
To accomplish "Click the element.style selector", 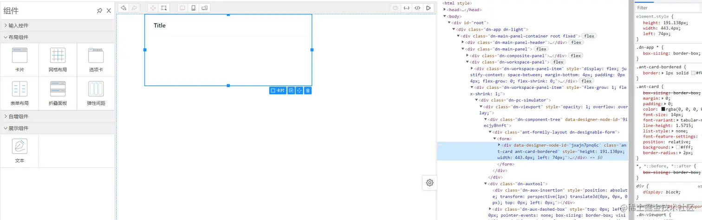I will click(652, 17).
